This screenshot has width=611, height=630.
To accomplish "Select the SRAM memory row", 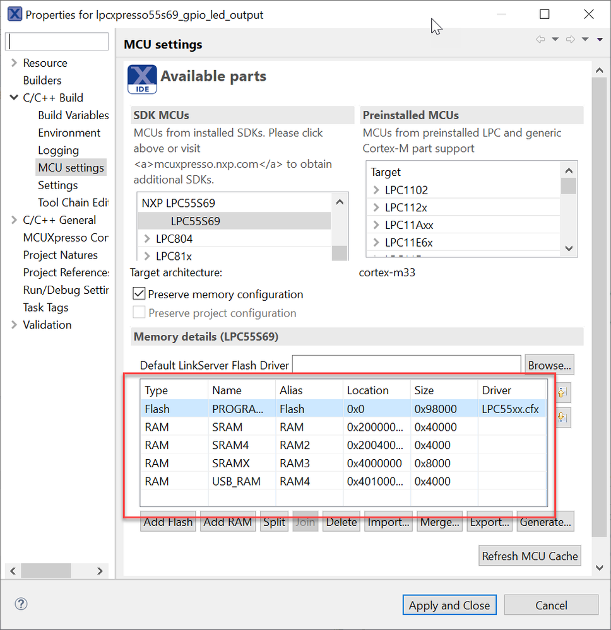I will (343, 427).
